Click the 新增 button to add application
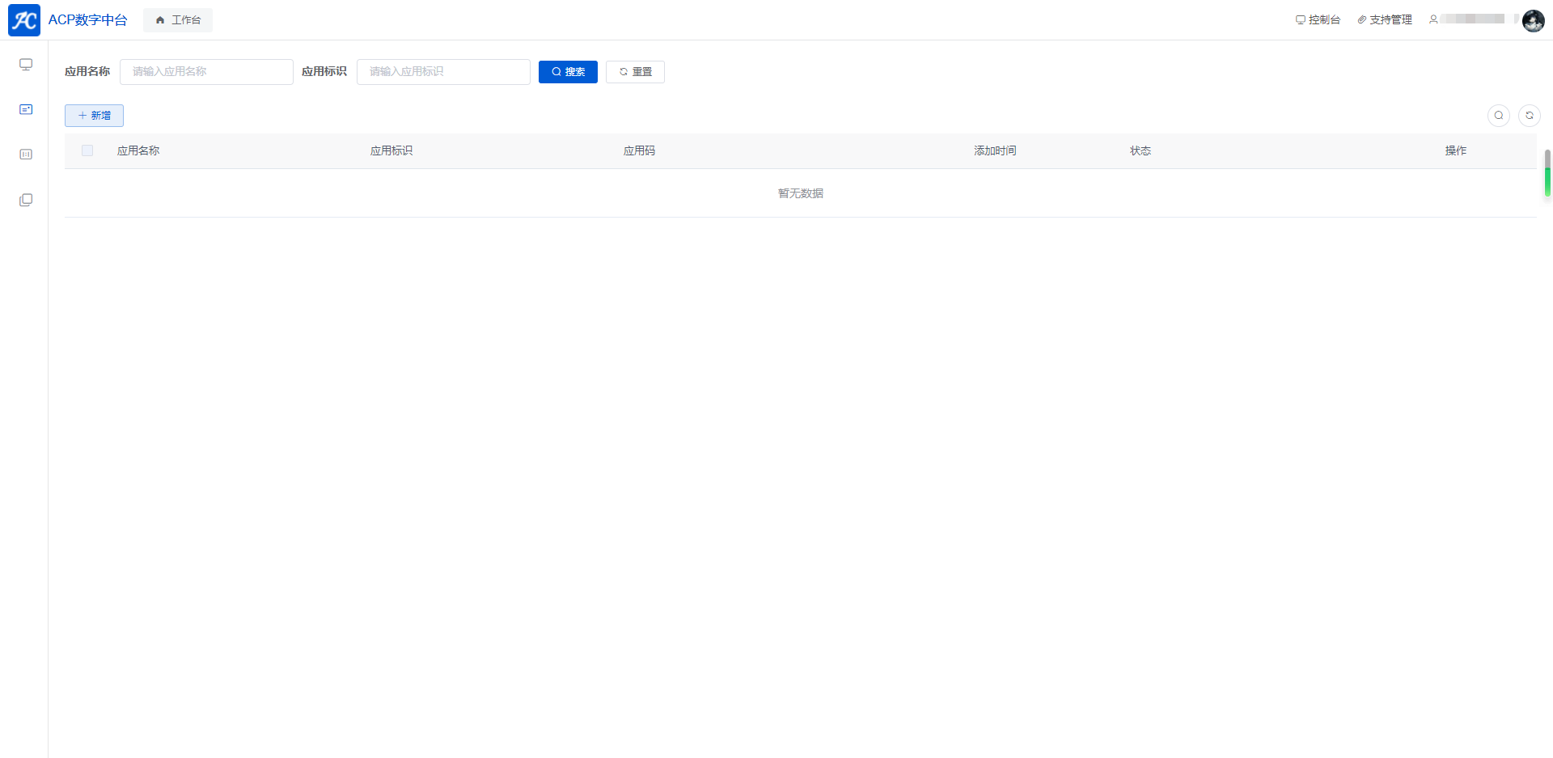 point(94,116)
